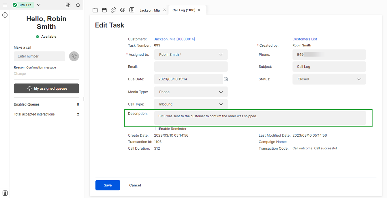Expand the Call Type dropdown
387x198 pixels.
pyautogui.click(x=191, y=104)
